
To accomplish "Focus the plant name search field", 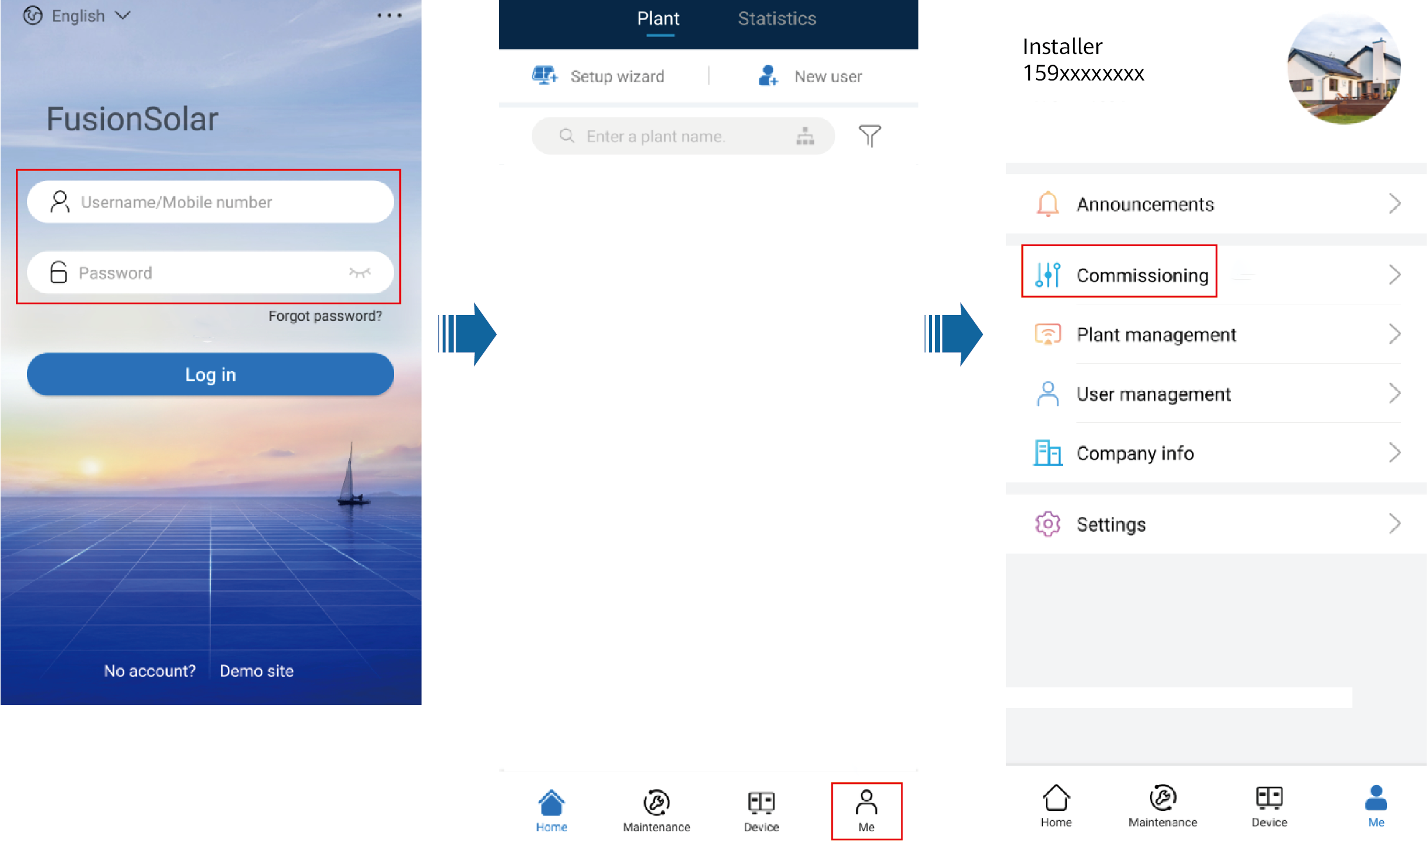I will [683, 136].
